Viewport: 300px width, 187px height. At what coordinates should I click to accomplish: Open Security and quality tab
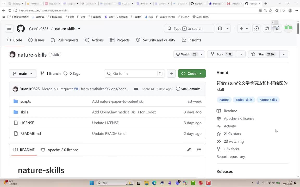pos(155,40)
